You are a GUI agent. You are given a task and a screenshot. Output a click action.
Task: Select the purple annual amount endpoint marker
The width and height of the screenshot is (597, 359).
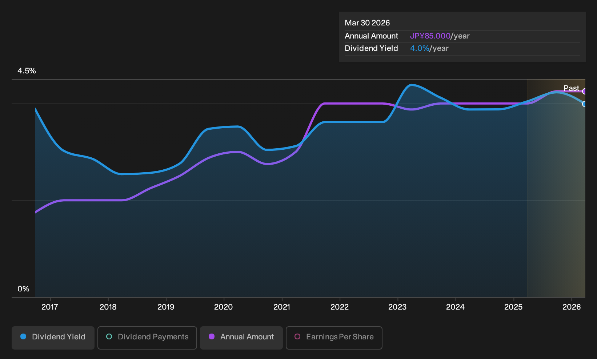click(x=585, y=91)
